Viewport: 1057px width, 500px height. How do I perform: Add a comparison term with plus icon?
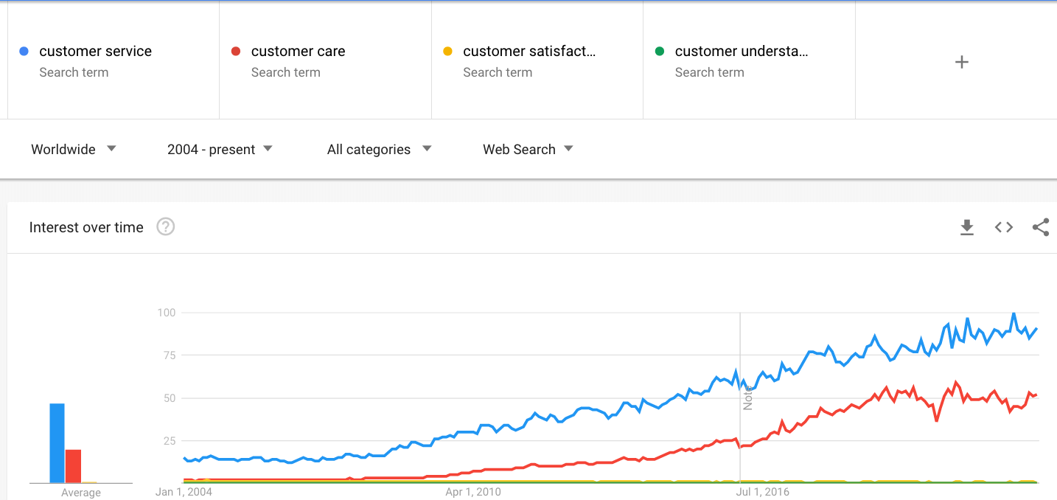(x=961, y=62)
